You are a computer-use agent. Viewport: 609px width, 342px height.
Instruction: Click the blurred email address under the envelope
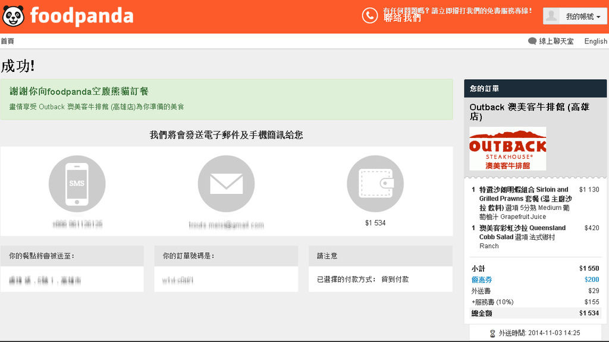tap(226, 225)
